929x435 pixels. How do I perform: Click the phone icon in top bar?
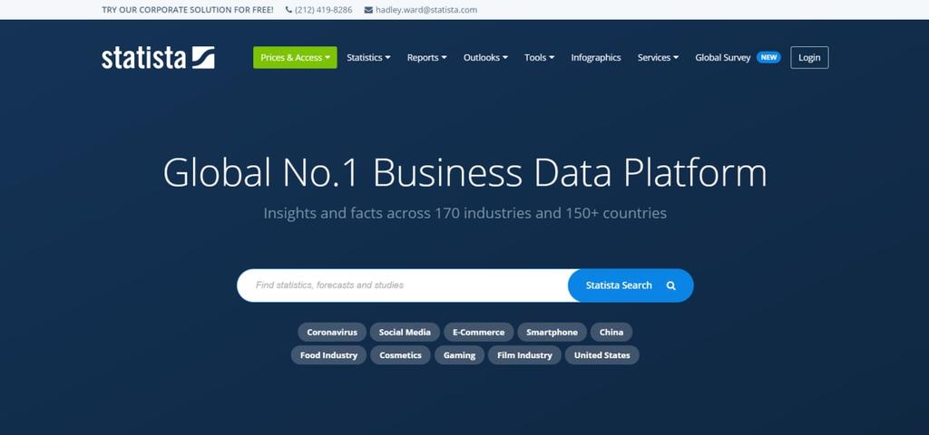(x=288, y=10)
